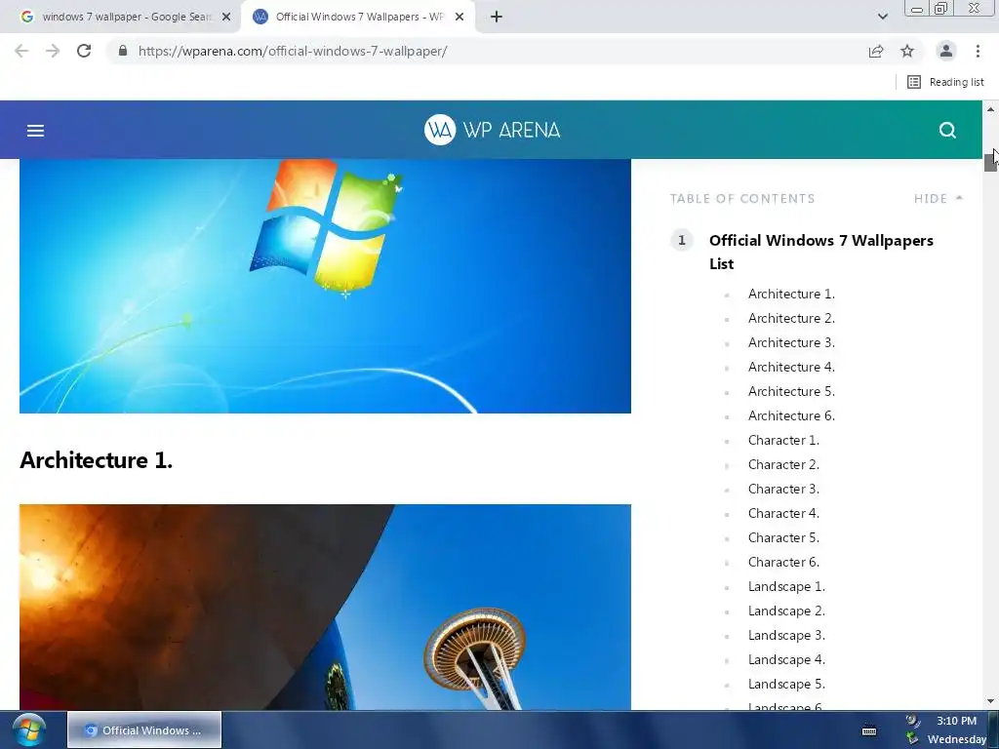Jump to Character 4. section
999x749 pixels.
[x=783, y=513]
